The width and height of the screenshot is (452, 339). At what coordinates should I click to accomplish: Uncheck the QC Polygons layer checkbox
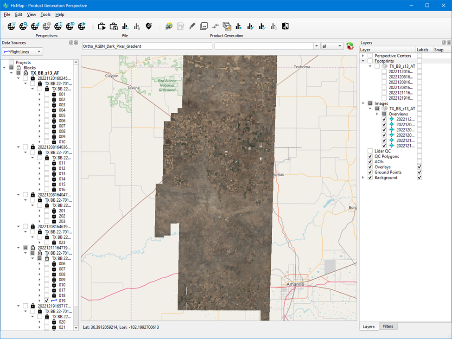[x=370, y=156]
